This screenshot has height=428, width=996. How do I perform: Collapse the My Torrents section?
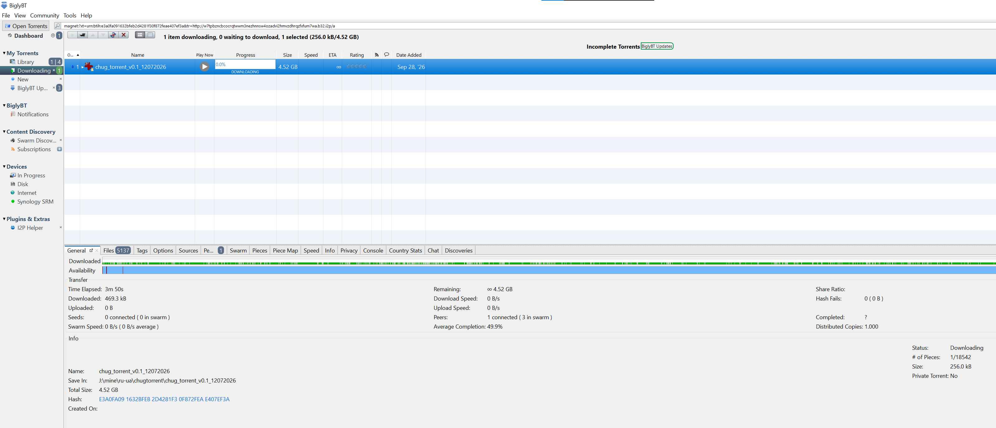pos(4,53)
